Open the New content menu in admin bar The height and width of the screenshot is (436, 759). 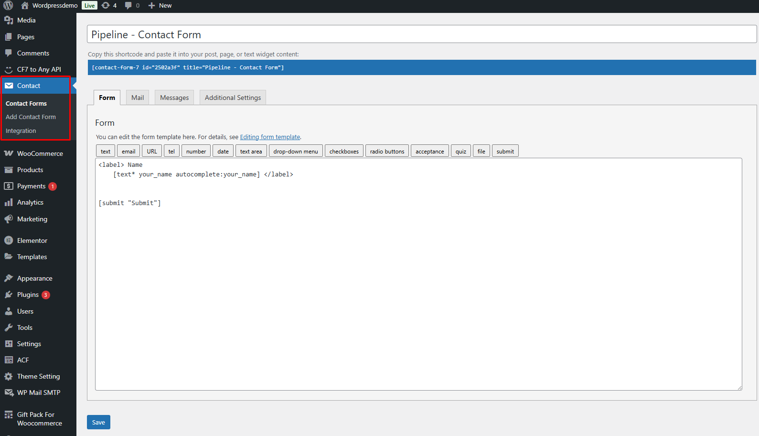[x=160, y=5]
